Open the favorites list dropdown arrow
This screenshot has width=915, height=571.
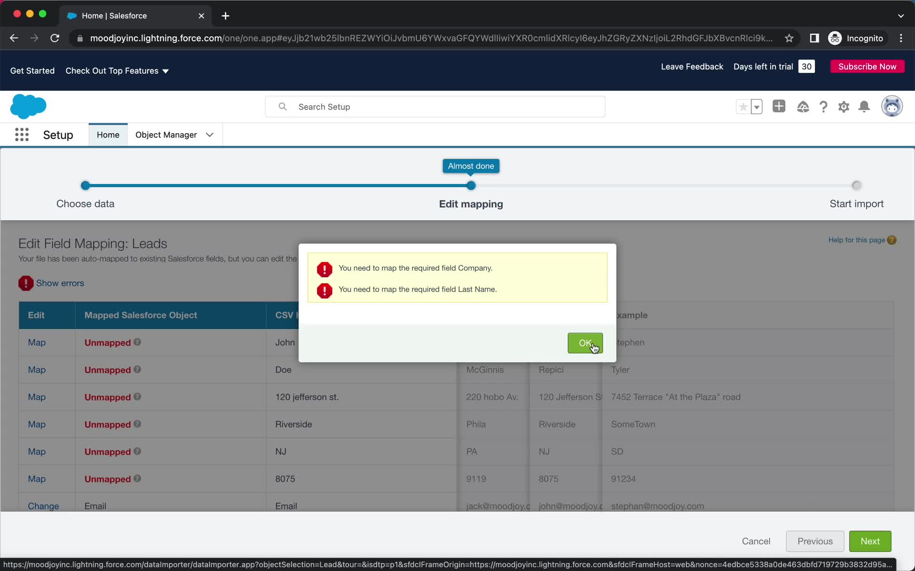pos(757,107)
